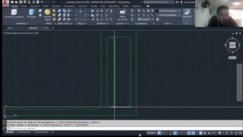This screenshot has height=137, width=243.
Task: Open the annotation scale 1:1 dropdown
Action: point(214,133)
